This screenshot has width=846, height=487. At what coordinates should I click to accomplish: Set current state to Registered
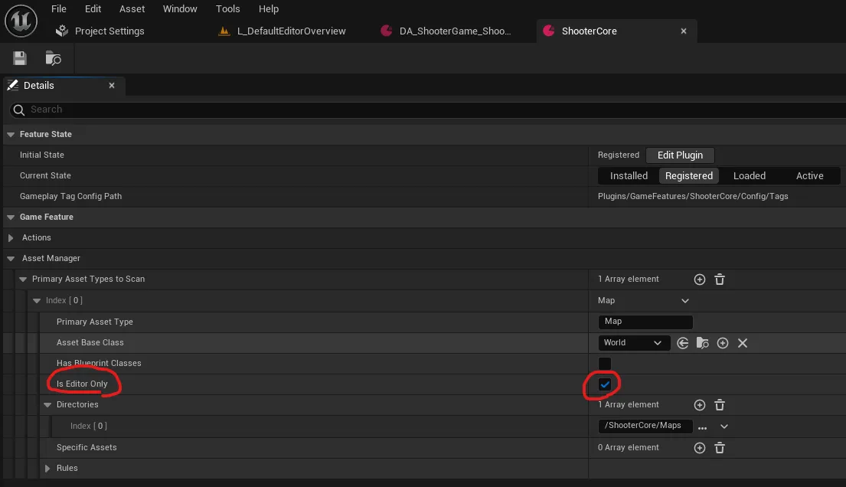click(689, 175)
